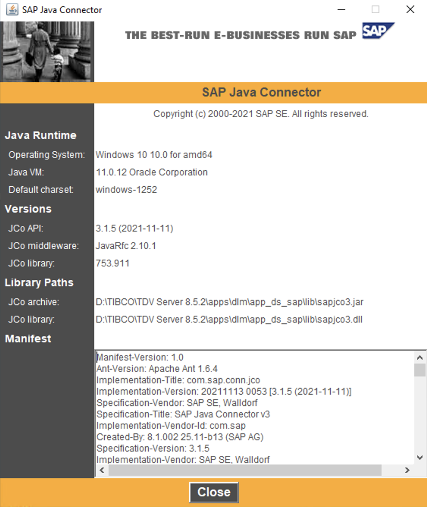
Task: Minimize the SAP Java Connector window
Action: point(341,9)
